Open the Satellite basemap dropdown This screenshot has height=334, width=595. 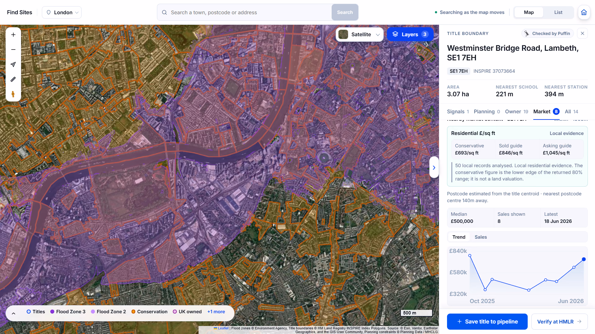coord(360,34)
